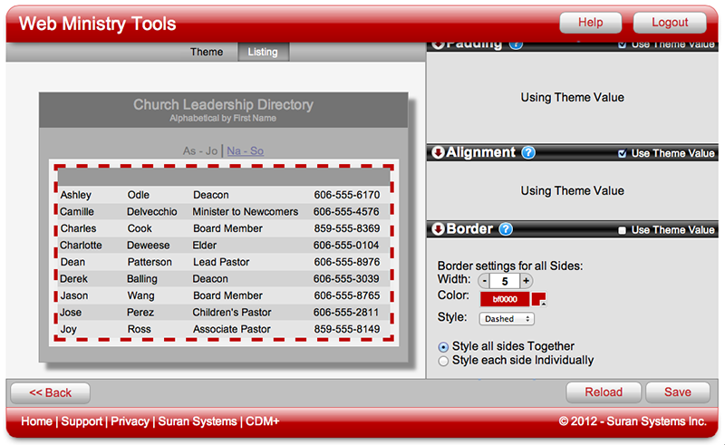This screenshot has width=725, height=445.
Task: Open the border Style dropdown
Action: click(x=507, y=319)
